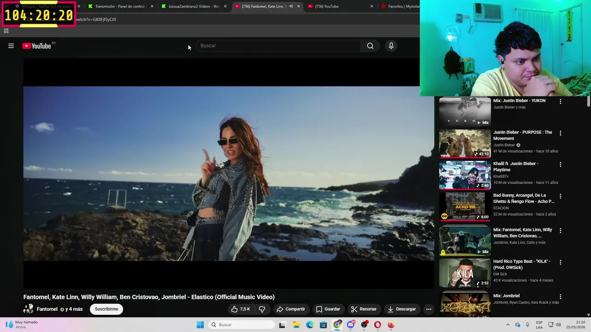Open Microsoft Edge from the taskbar
Screen dimensions: 591x332
click(x=310, y=325)
